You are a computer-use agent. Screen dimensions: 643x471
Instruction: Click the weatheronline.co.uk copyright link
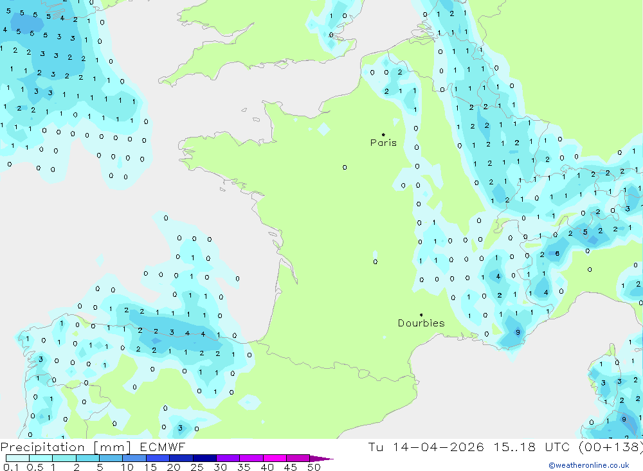589,465
